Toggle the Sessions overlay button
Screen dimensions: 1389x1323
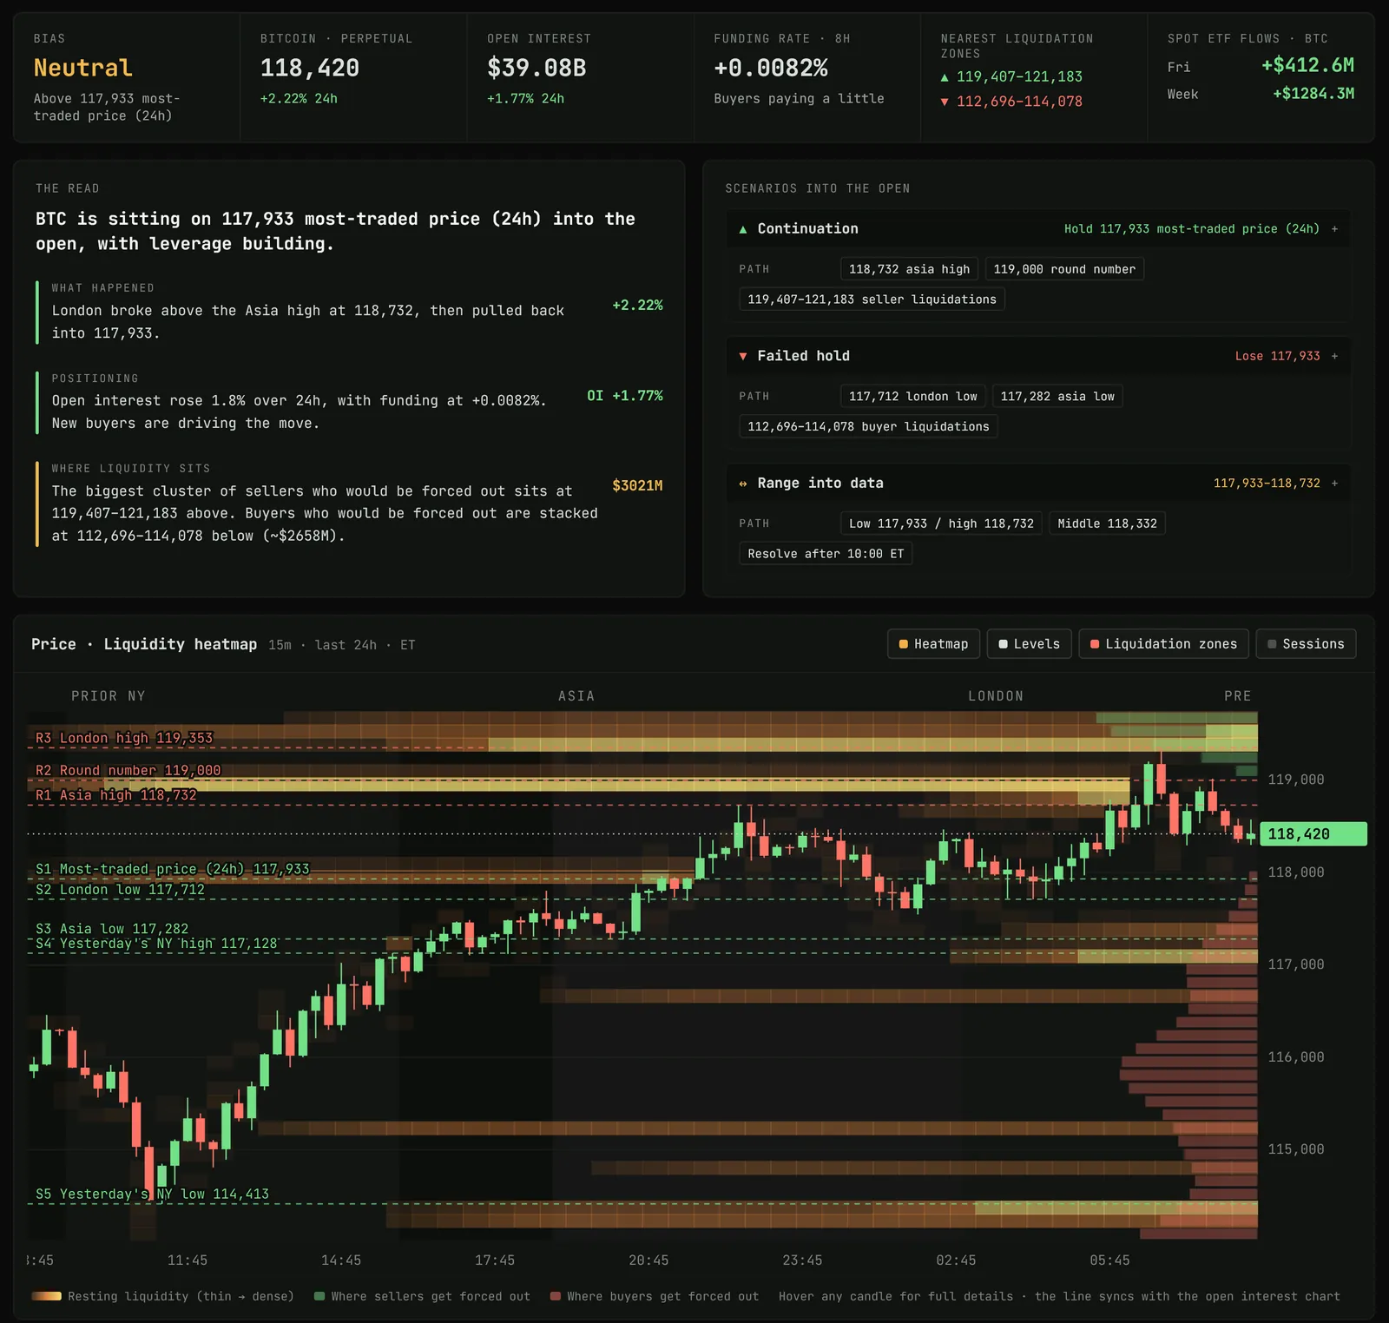(1306, 644)
